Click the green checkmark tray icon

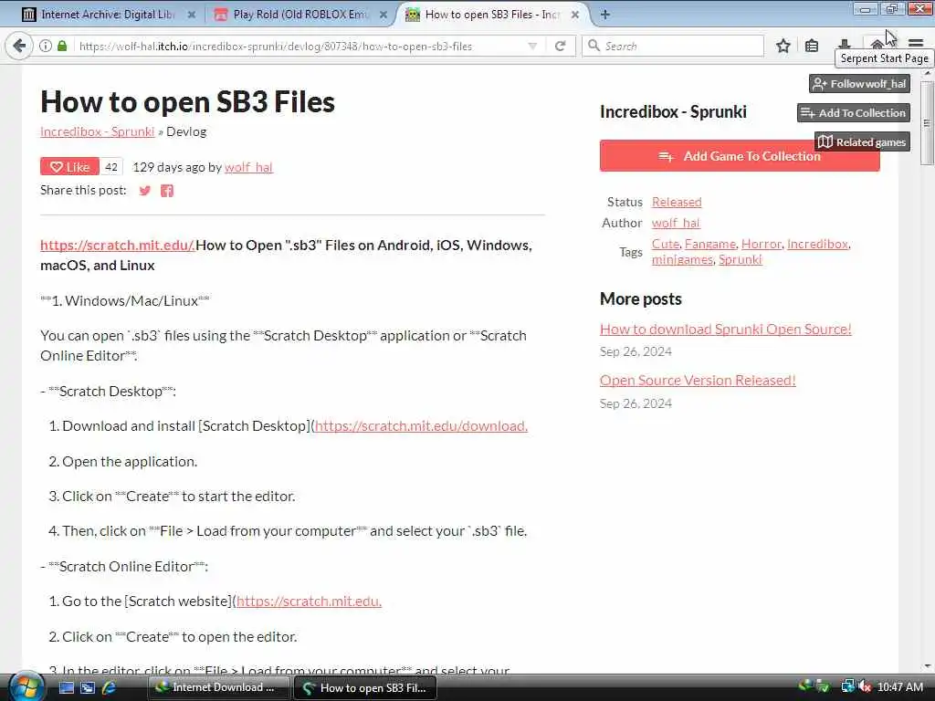pyautogui.click(x=824, y=687)
